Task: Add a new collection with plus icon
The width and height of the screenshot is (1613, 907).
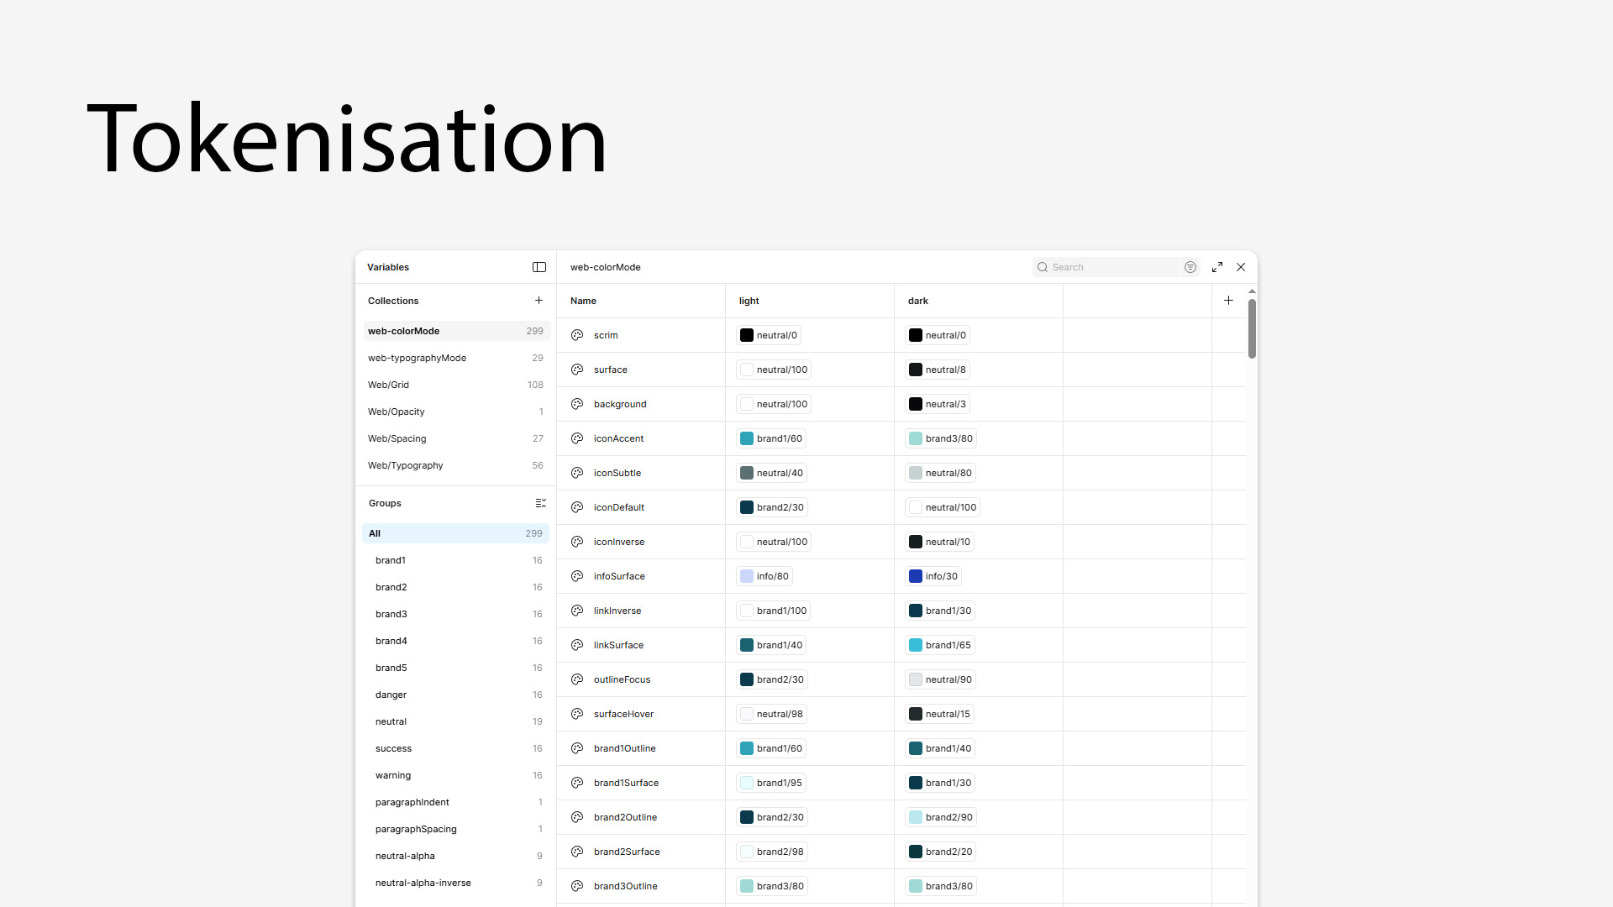Action: [539, 300]
